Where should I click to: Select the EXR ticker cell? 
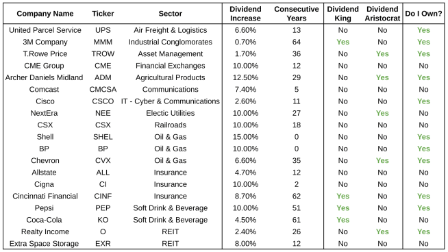[x=103, y=244]
